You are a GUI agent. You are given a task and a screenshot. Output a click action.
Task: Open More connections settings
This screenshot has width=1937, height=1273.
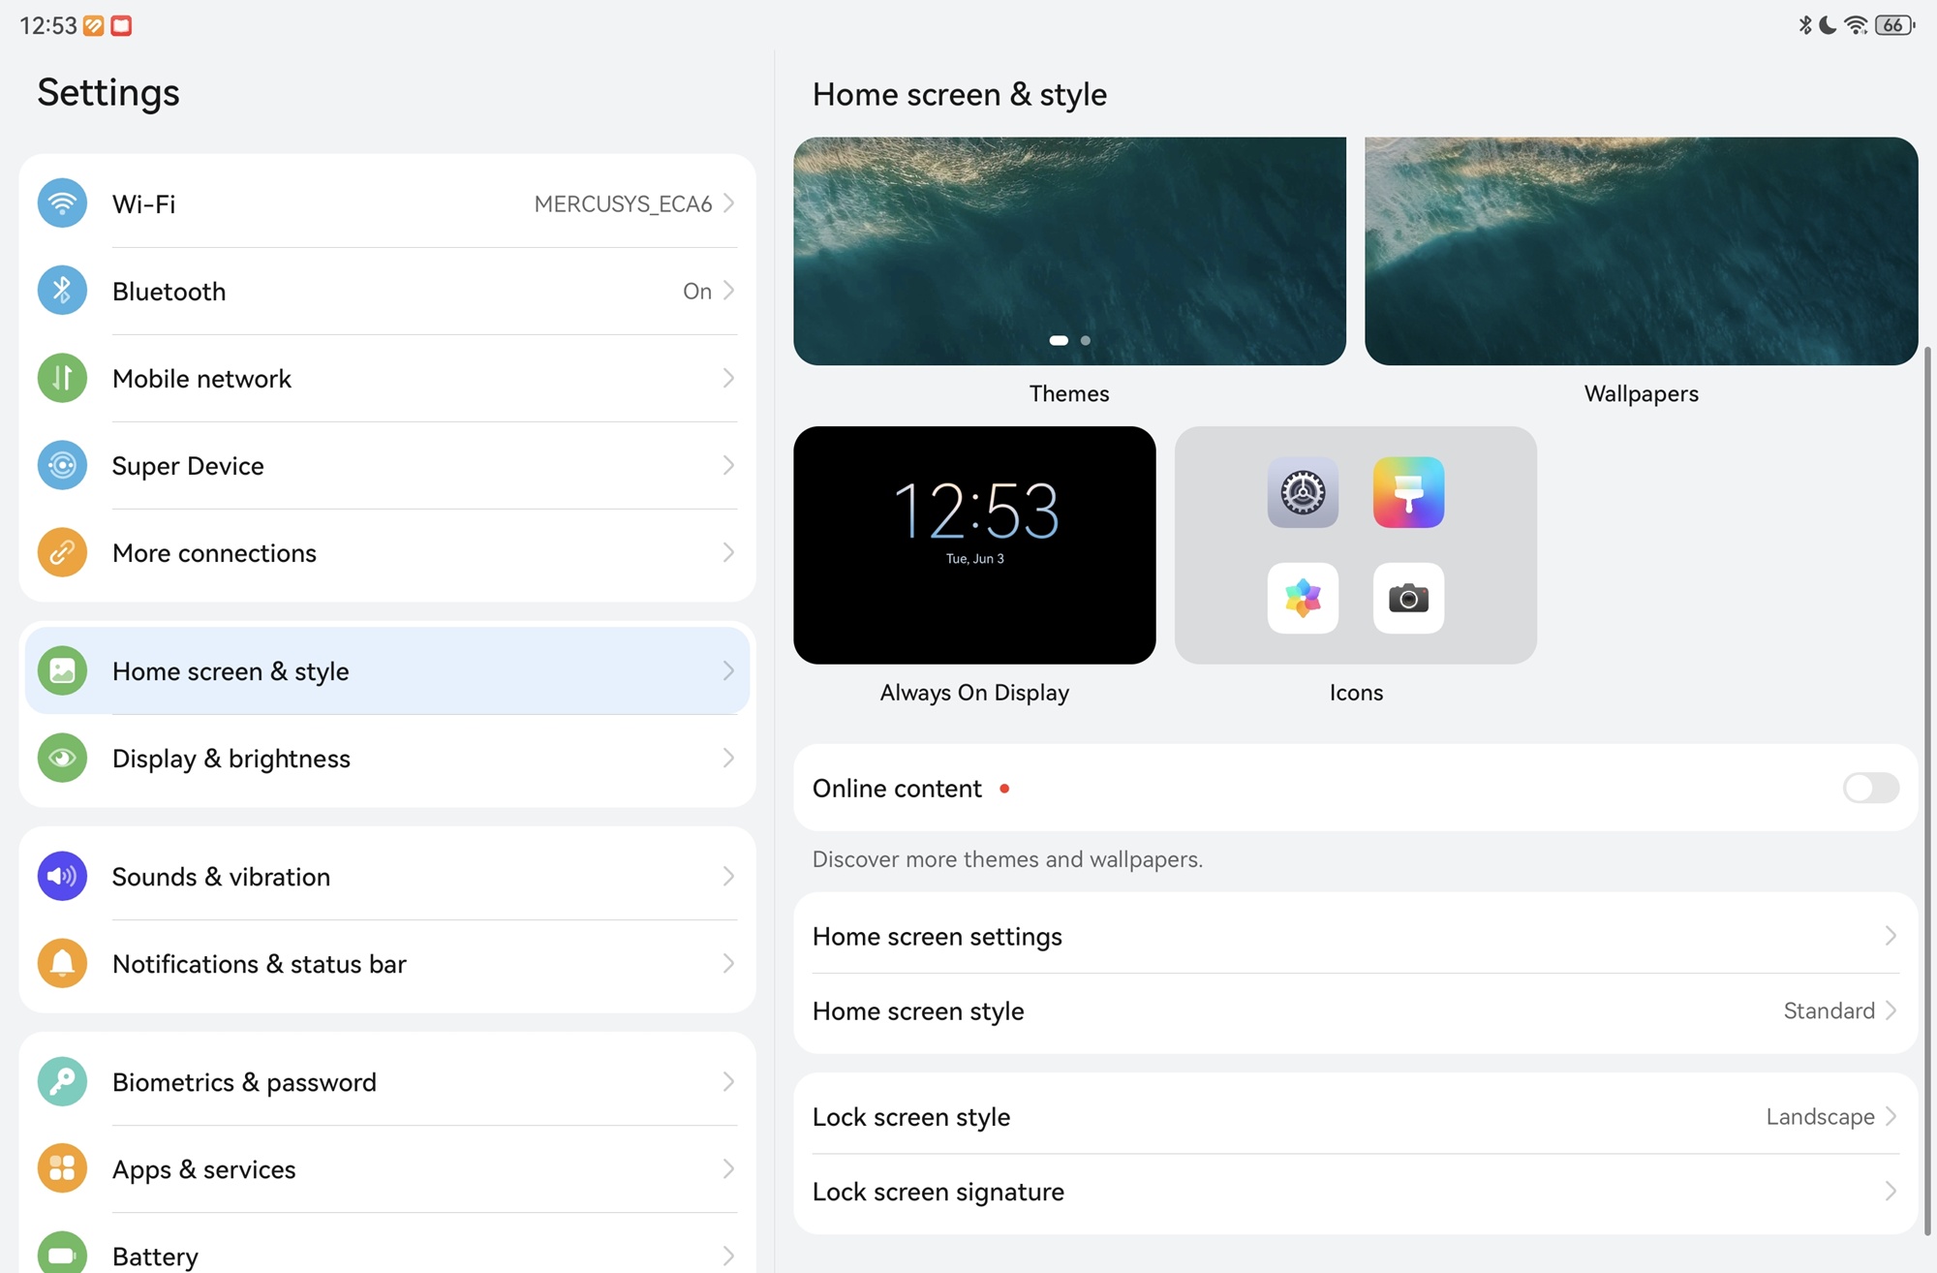[x=387, y=552]
